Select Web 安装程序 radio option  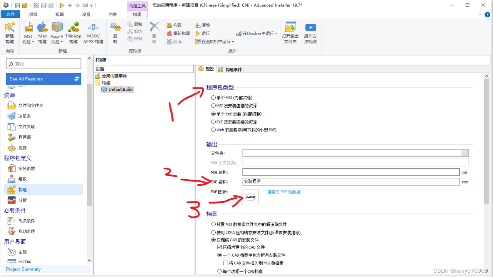coord(213,130)
